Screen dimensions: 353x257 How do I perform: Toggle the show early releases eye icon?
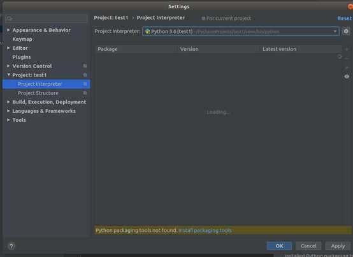[347, 77]
